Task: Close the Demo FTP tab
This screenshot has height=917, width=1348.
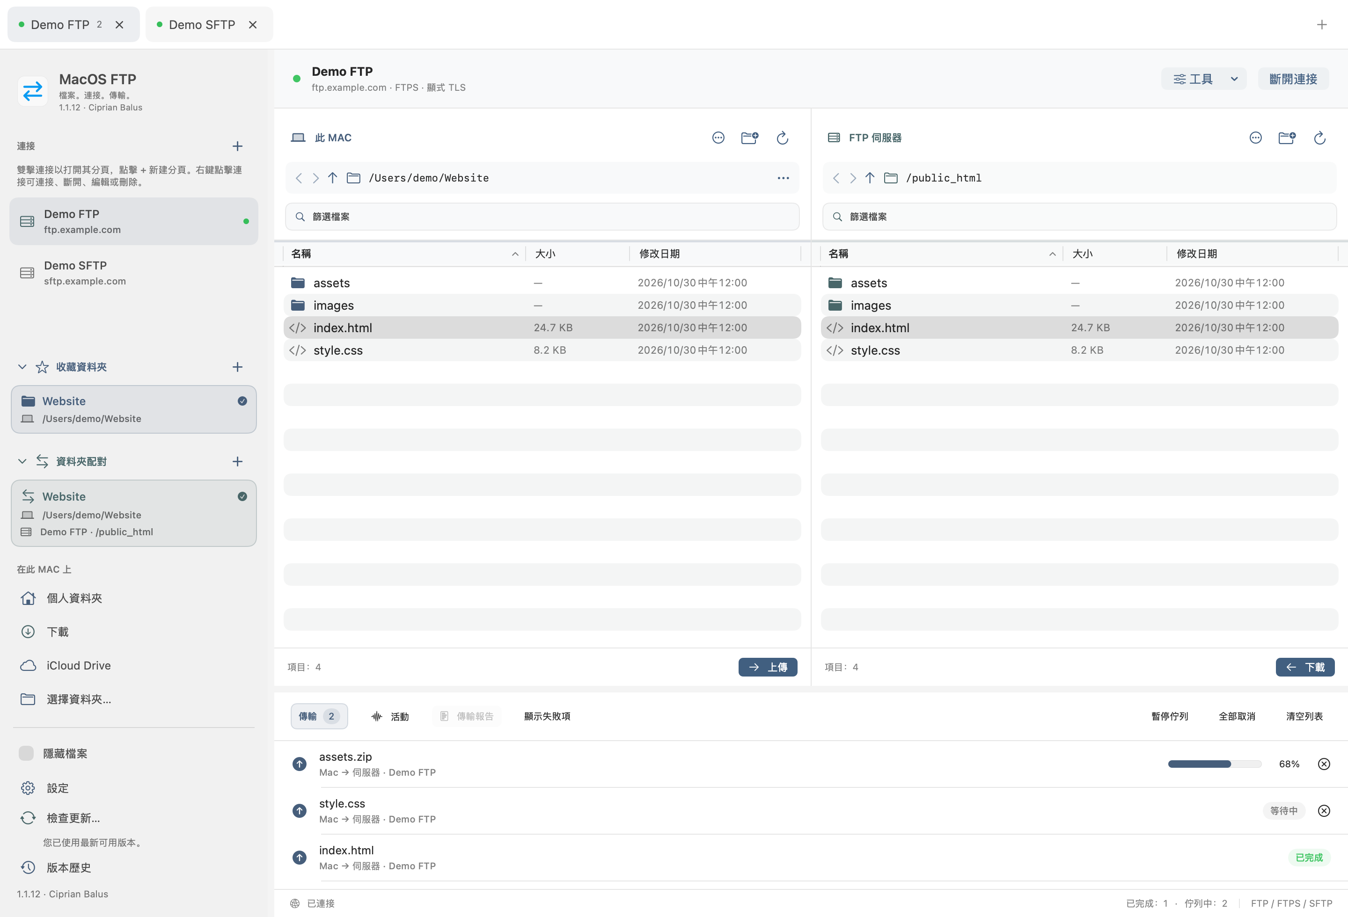Action: pyautogui.click(x=119, y=25)
